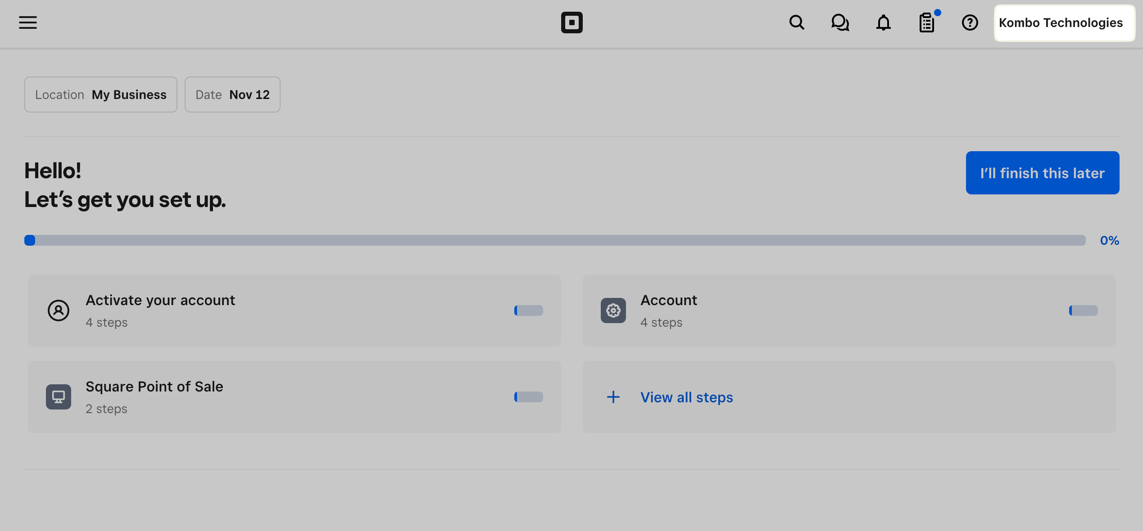Open the notifications bell icon
1143x531 pixels.
coord(883,22)
